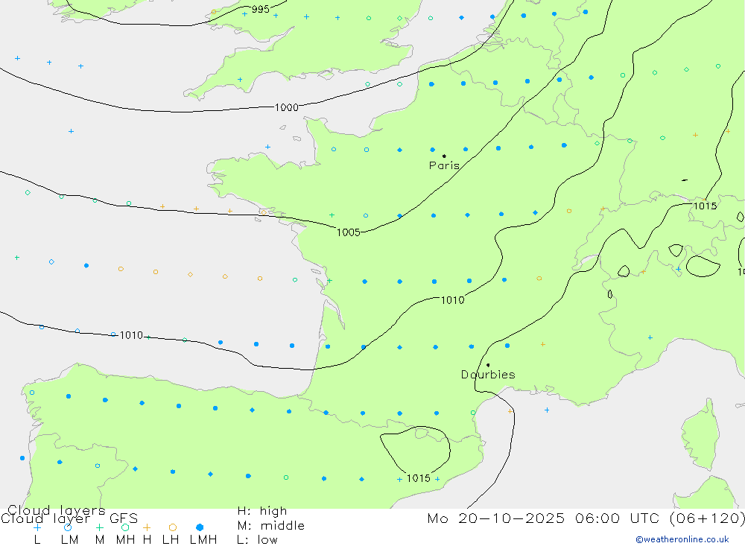Image resolution: width=745 pixels, height=546 pixels.
Task: Click the forecast date 'Mo 20-10-2025 06:00 UTC'
Action: coord(545,518)
